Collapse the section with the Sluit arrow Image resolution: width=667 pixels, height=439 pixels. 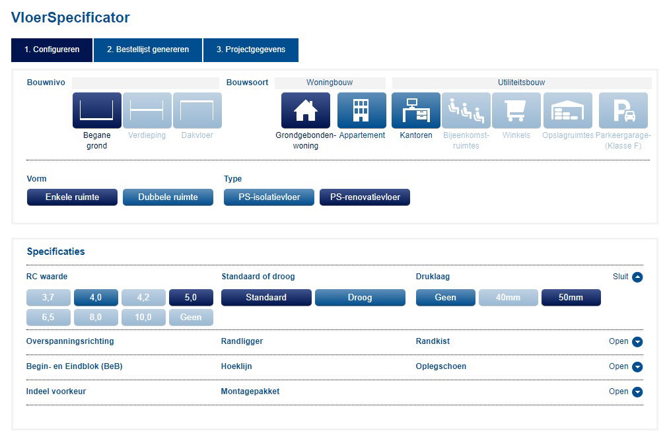[x=637, y=277]
